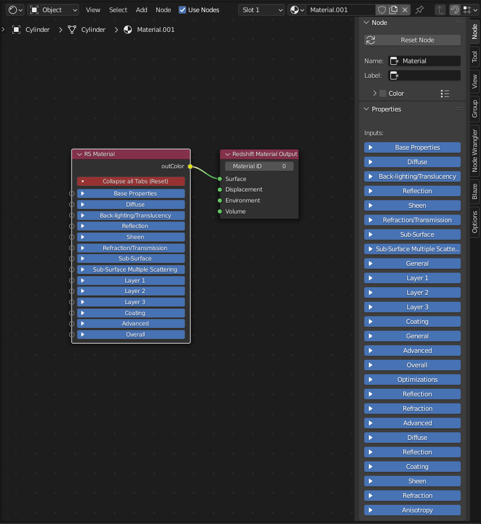The image size is (481, 524).
Task: Click the new material duplicate icon
Action: coord(393,10)
